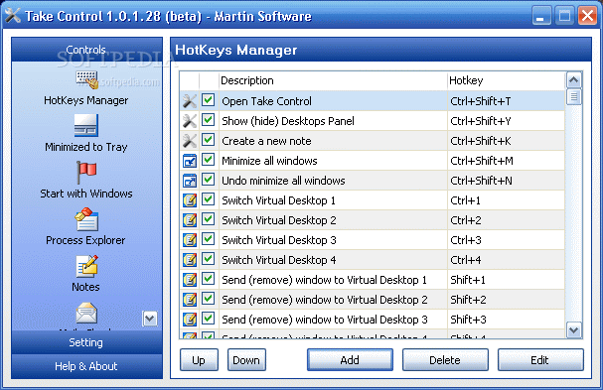Select the Ctrl+Shift+M hotkey cell
Viewport: 603px width, 390px height.
pos(506,161)
